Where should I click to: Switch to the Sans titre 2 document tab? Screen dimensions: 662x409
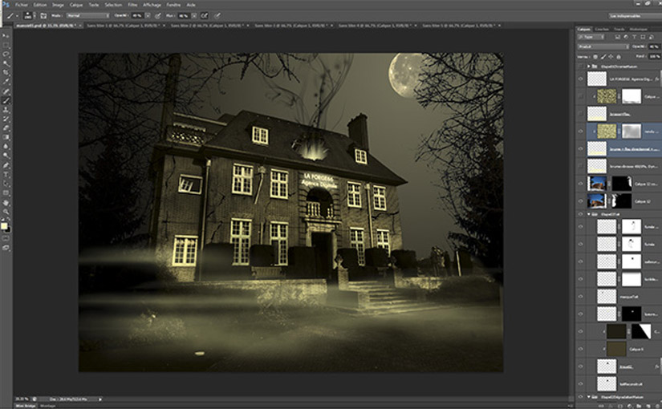[206, 26]
